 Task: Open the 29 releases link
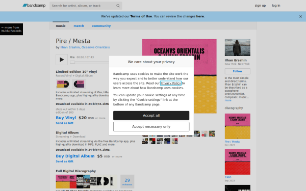point(127,181)
